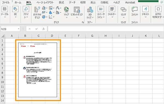Screen dimensions: 164x104
Task: Expand the フィルター dropdown arrow
Action: 112,17
